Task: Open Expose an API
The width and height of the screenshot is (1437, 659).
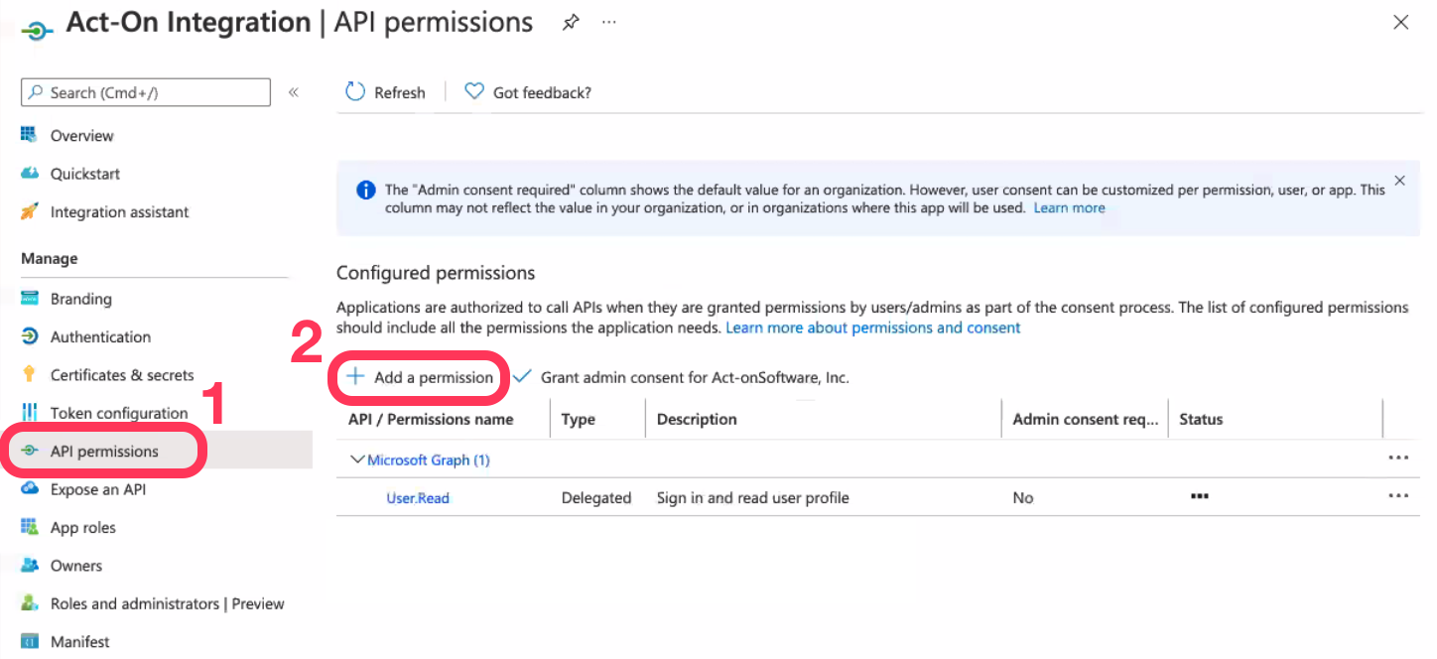Action: 98,489
